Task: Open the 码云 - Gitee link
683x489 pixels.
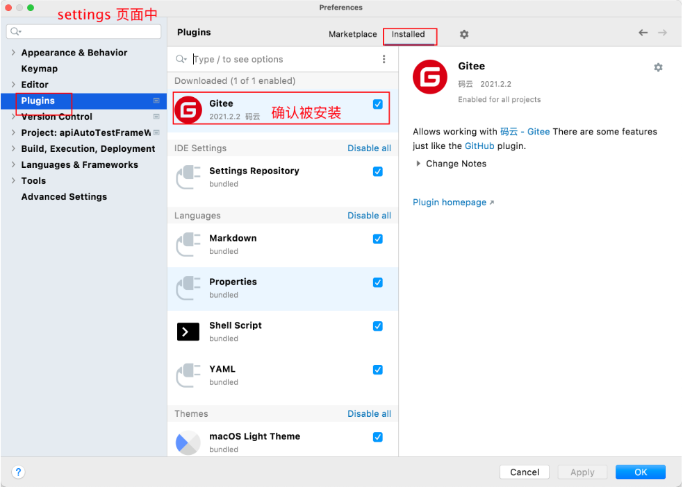Action: (x=525, y=132)
